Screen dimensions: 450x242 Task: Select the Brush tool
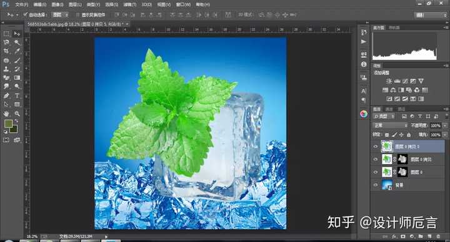point(17,60)
